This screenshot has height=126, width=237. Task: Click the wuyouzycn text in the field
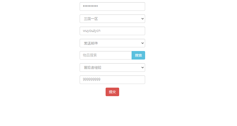92,31
